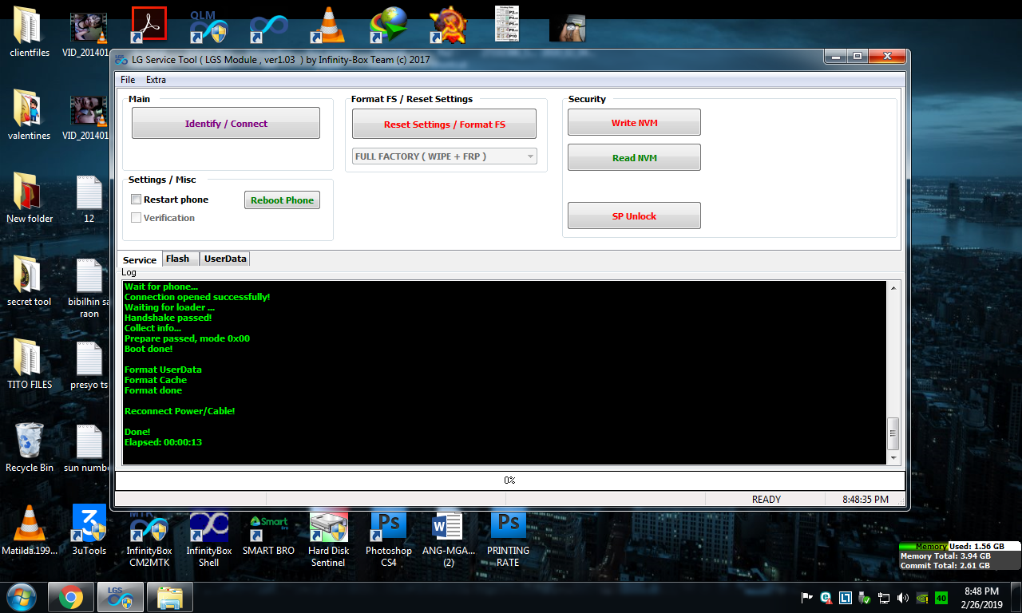Viewport: 1022px width, 613px height.
Task: Click the "Elapsed: 00:00:13" log line
Action: (163, 442)
